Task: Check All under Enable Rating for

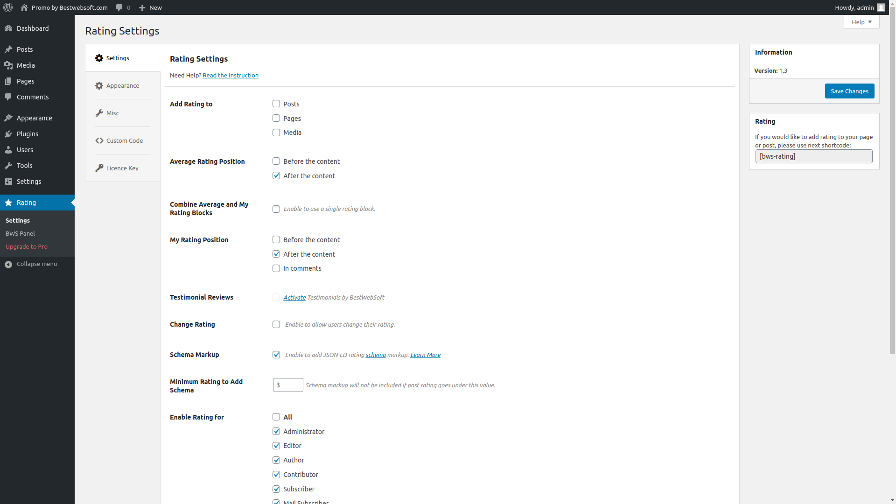Action: pos(276,417)
